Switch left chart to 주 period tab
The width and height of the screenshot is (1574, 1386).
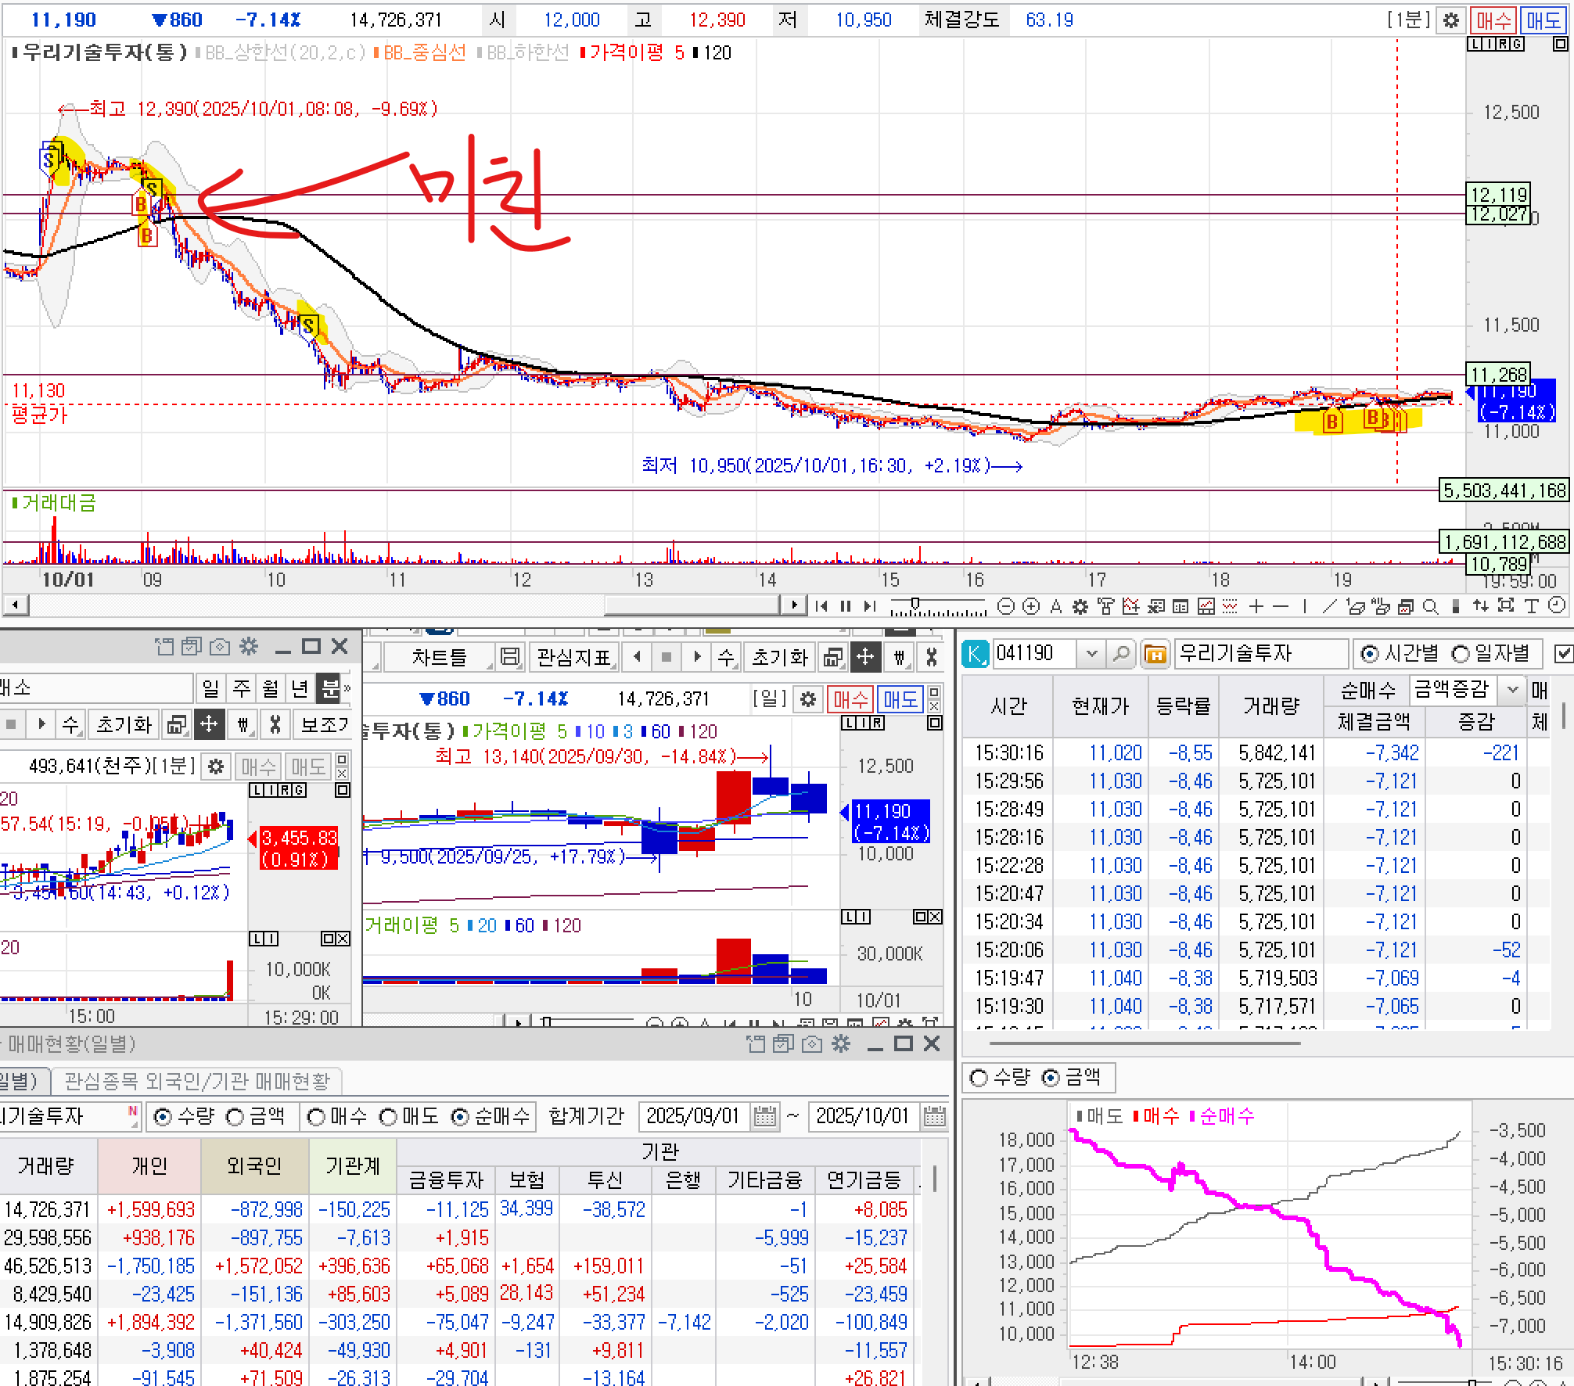241,688
